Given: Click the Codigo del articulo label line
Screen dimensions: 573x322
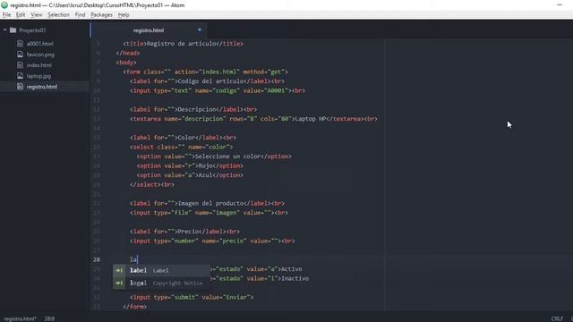Looking at the screenshot, I should pyautogui.click(x=207, y=81).
